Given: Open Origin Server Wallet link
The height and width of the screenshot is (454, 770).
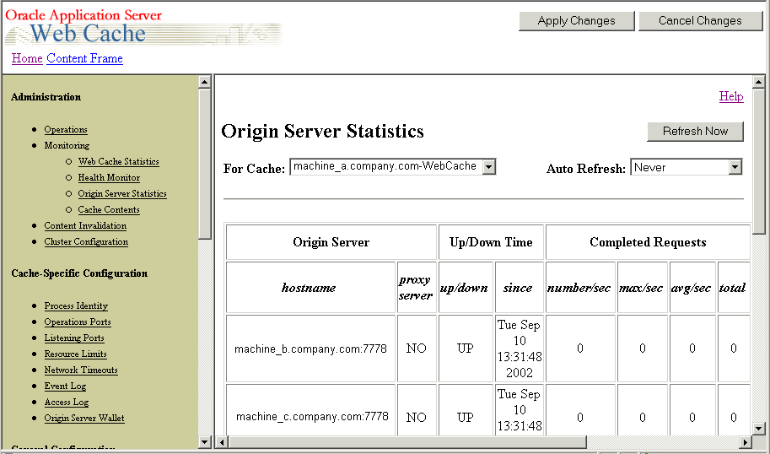Looking at the screenshot, I should tap(84, 418).
